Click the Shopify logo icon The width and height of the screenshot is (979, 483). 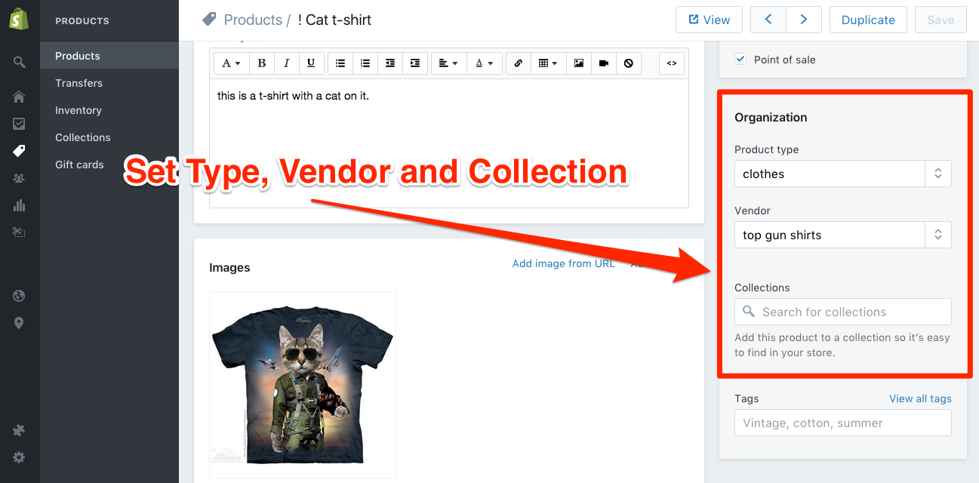coord(19,20)
